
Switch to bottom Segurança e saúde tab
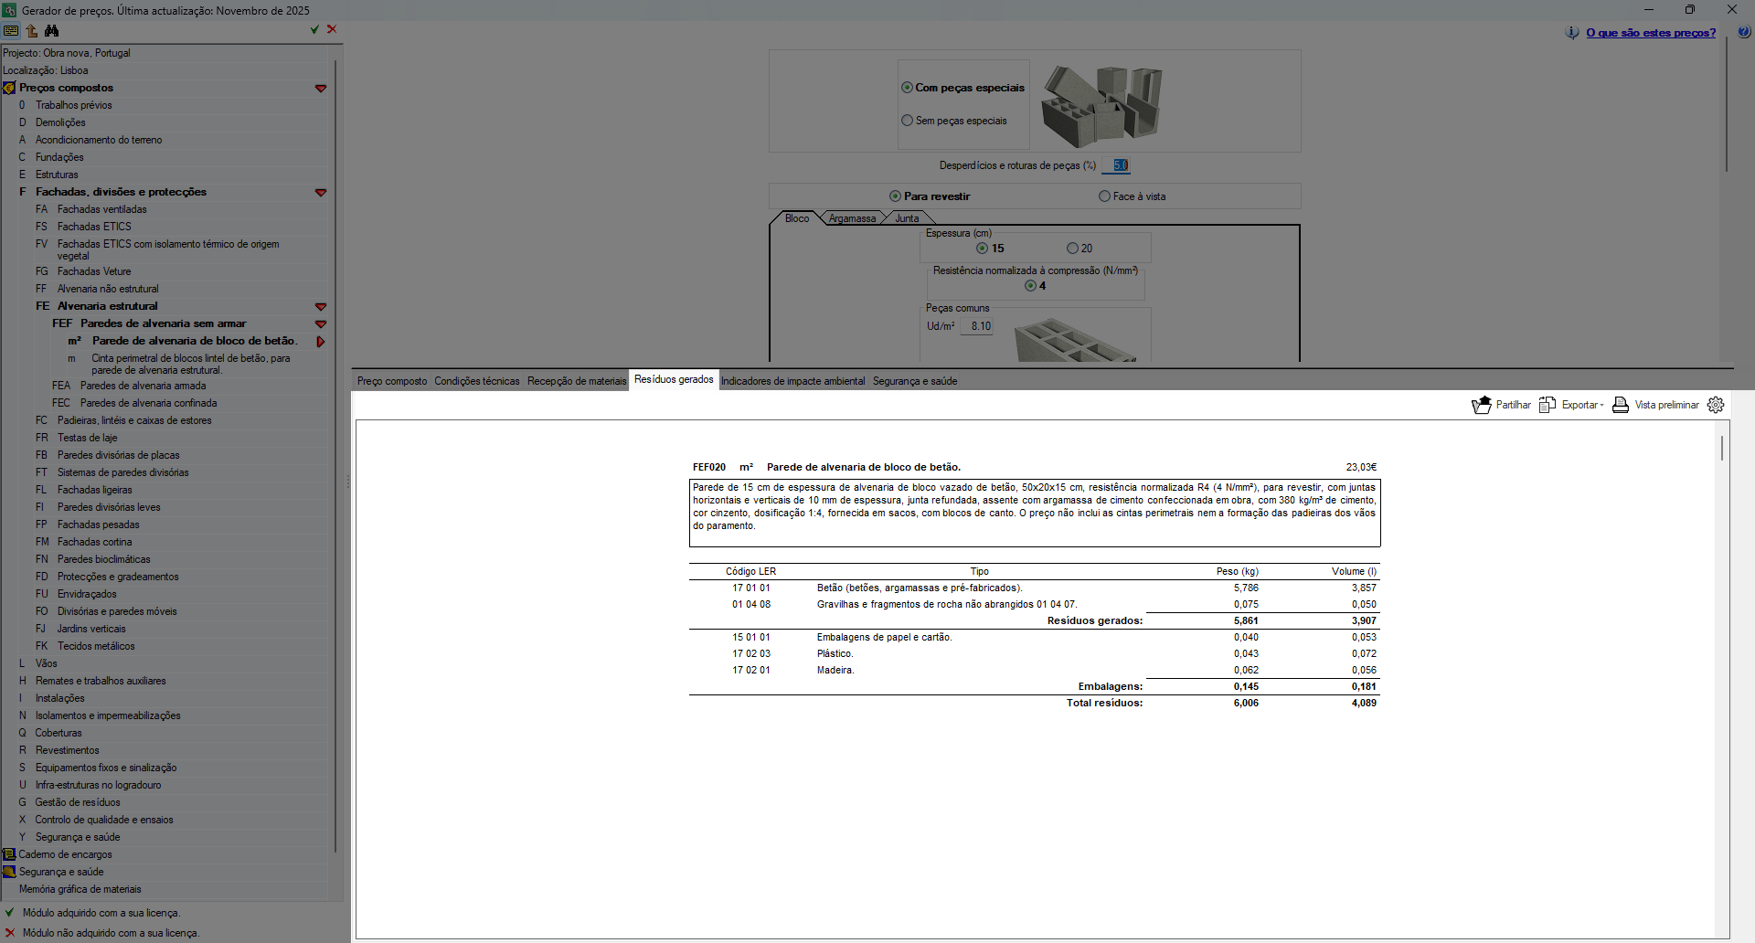pyautogui.click(x=915, y=381)
